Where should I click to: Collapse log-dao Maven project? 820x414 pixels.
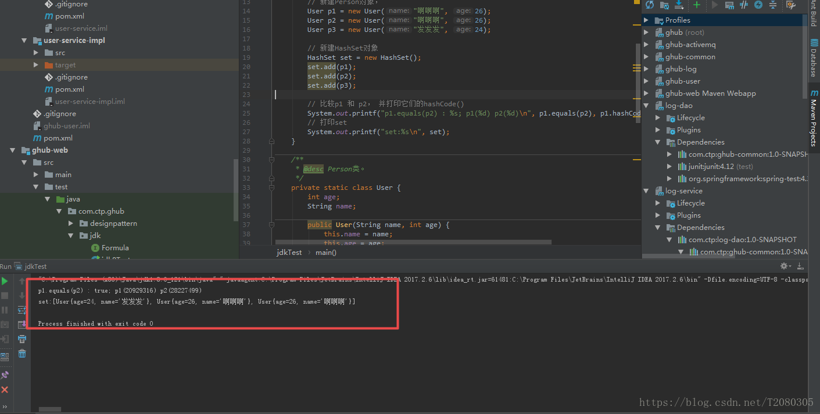[646, 106]
